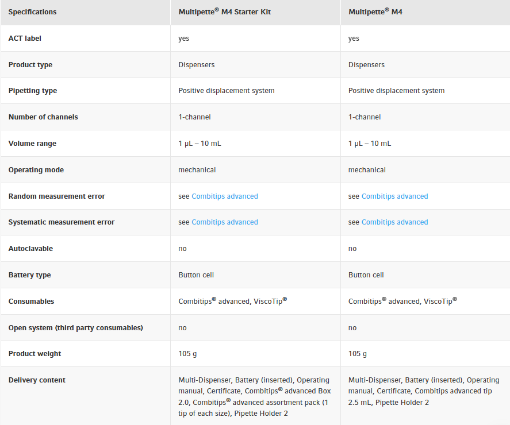The height and width of the screenshot is (425, 510).
Task: Select the Number of channels row label
Action: pos(43,117)
